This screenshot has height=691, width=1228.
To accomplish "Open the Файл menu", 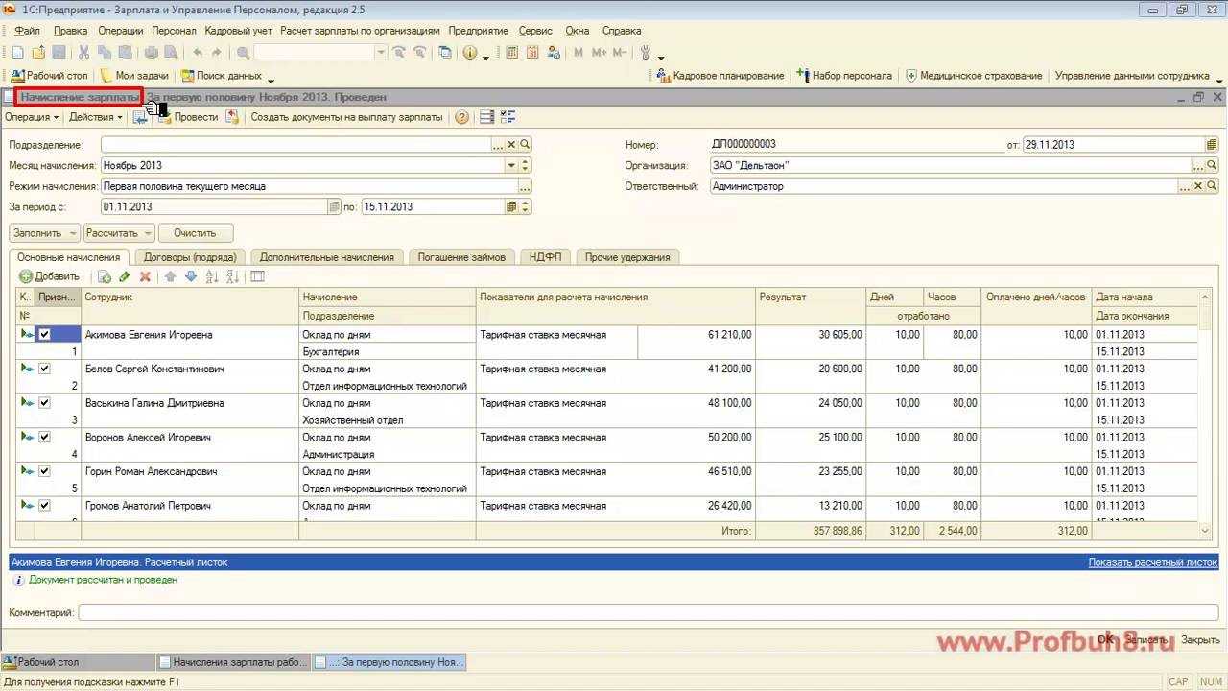I will click(27, 31).
